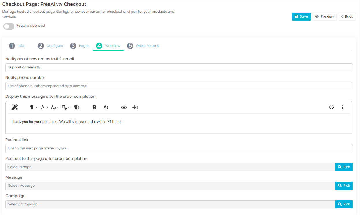Save the checkout page
360x215 pixels.
click(x=301, y=16)
